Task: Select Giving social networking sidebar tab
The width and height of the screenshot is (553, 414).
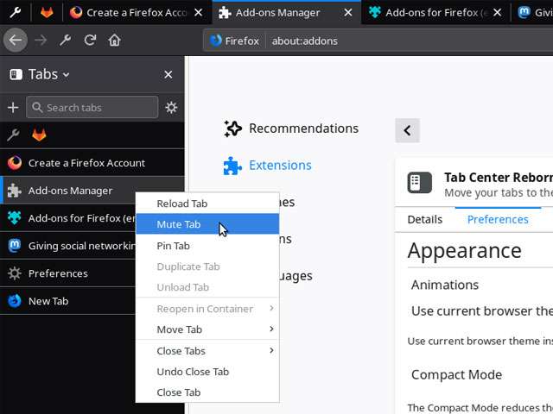Action: 67,246
